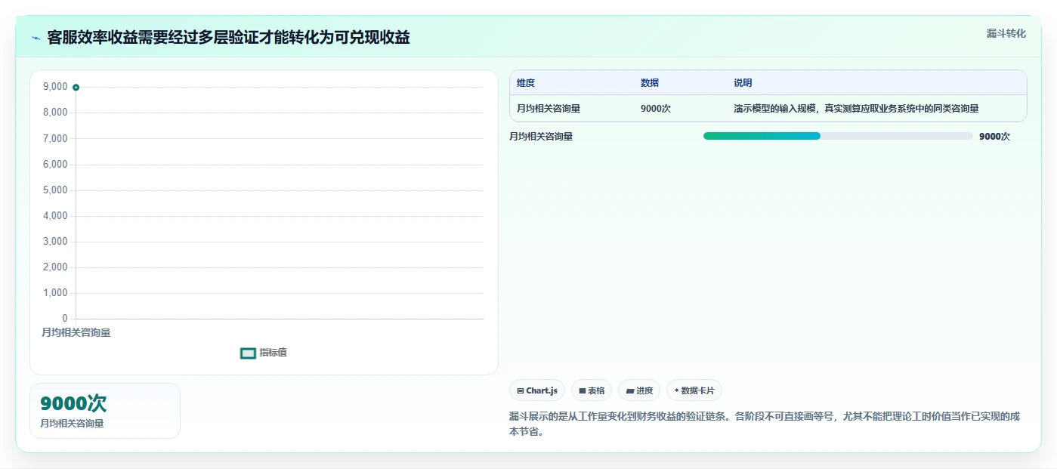Click the 月均相关咨询量 caption in data card
This screenshot has height=469, width=1057.
pyautogui.click(x=73, y=424)
